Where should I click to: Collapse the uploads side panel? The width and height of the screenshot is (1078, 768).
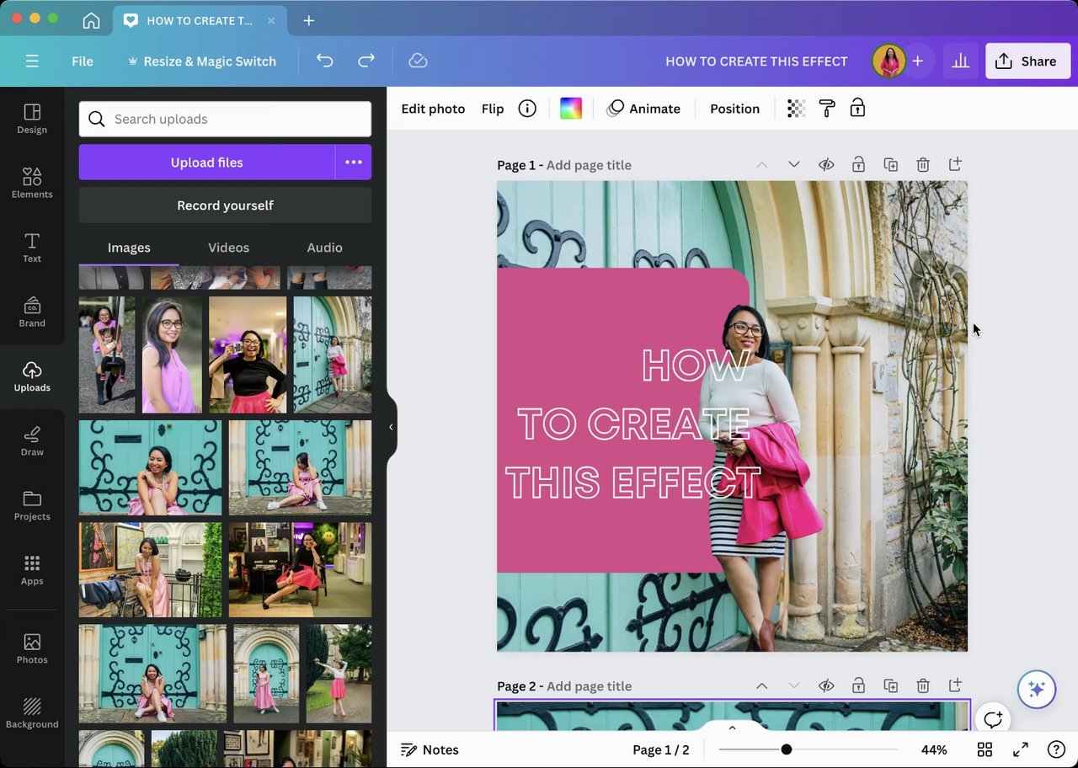click(x=391, y=427)
